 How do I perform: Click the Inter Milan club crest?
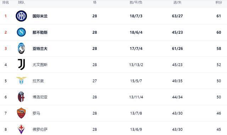click(x=21, y=16)
